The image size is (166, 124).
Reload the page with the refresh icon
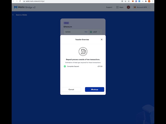click(x=20, y=1)
